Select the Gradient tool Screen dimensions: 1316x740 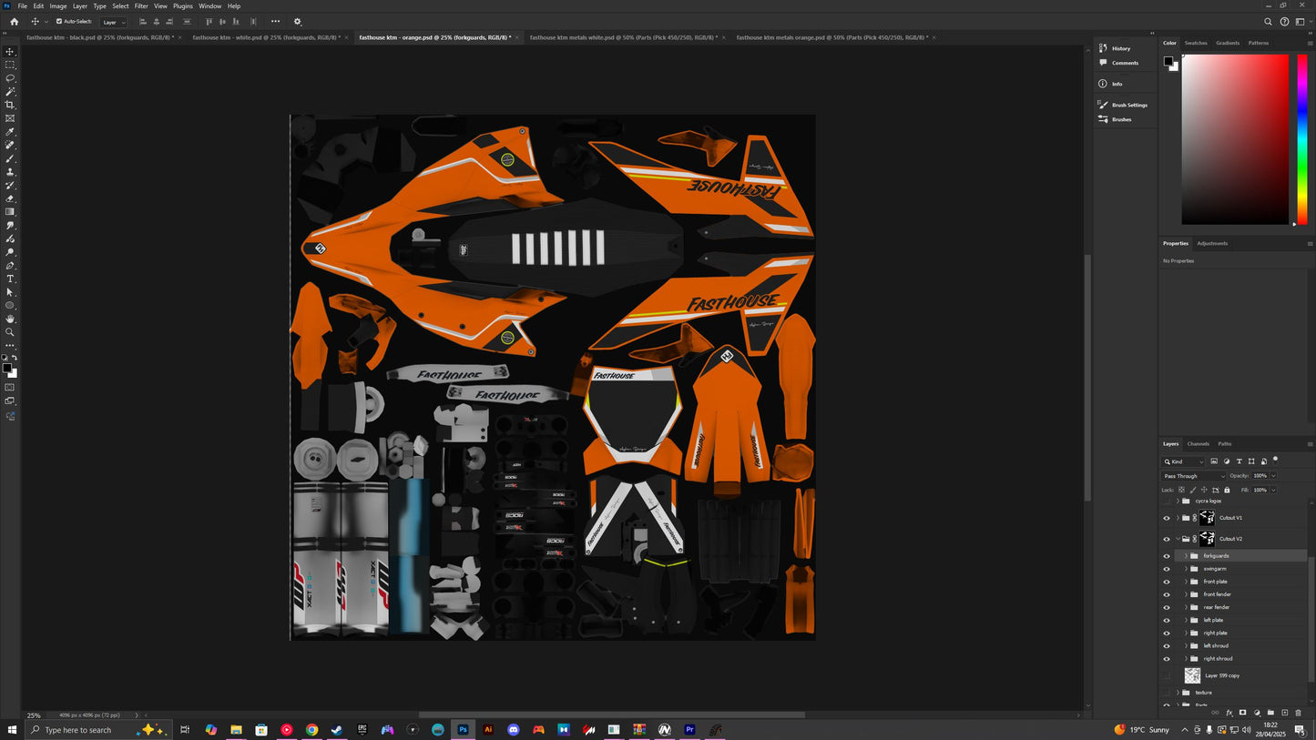[10, 211]
